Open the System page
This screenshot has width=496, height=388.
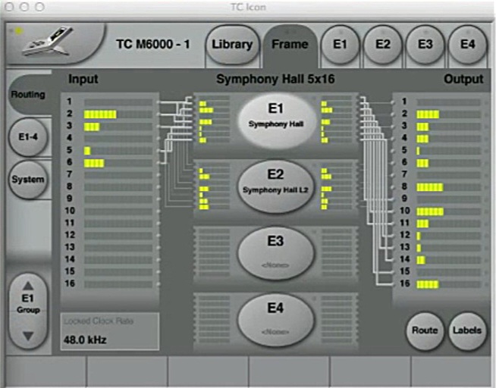28,180
